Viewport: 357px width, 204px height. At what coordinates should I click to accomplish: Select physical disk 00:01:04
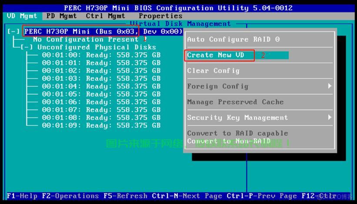click(x=101, y=86)
